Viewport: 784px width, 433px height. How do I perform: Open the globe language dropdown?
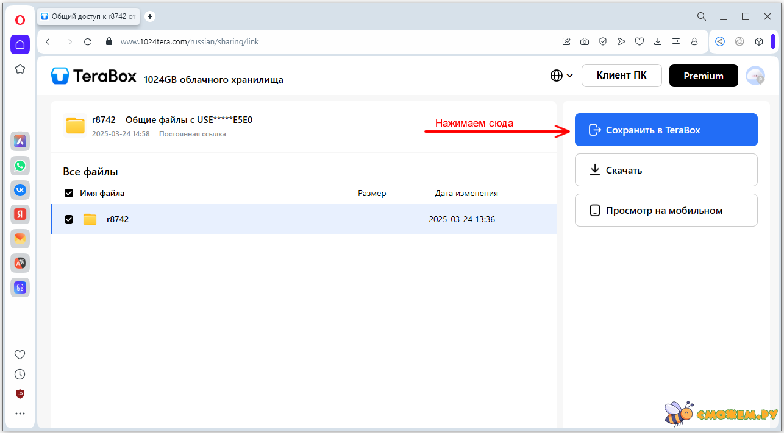561,76
